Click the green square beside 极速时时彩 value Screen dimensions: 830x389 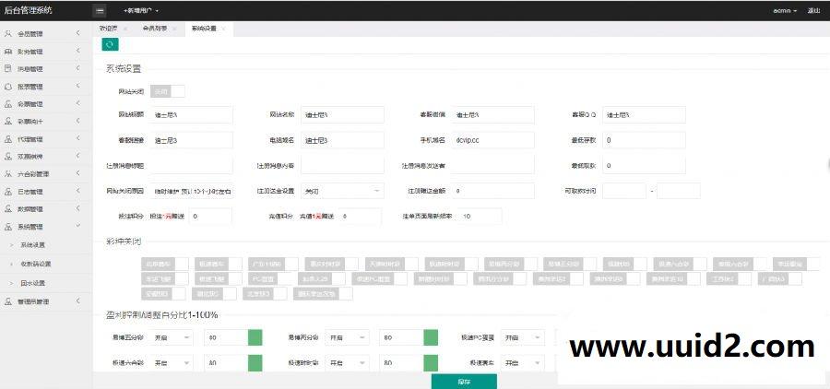431,363
